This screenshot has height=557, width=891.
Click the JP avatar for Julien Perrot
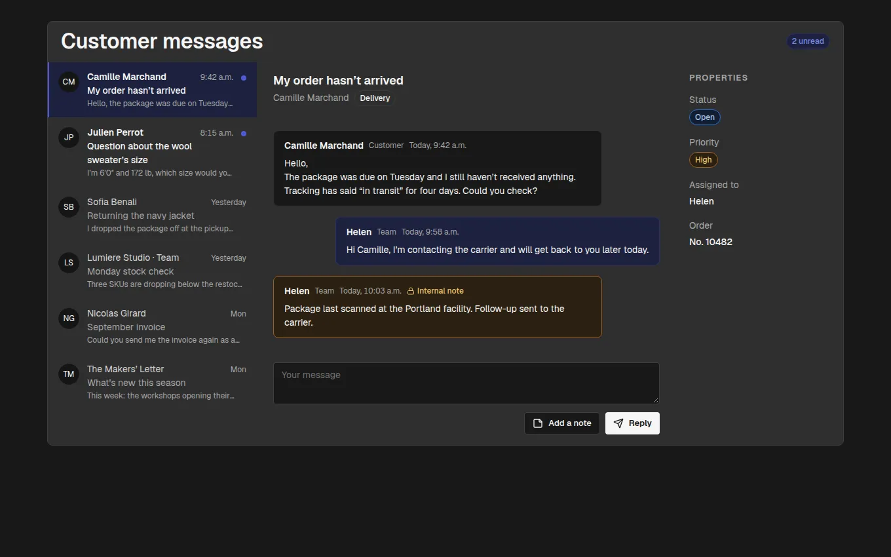tap(69, 138)
